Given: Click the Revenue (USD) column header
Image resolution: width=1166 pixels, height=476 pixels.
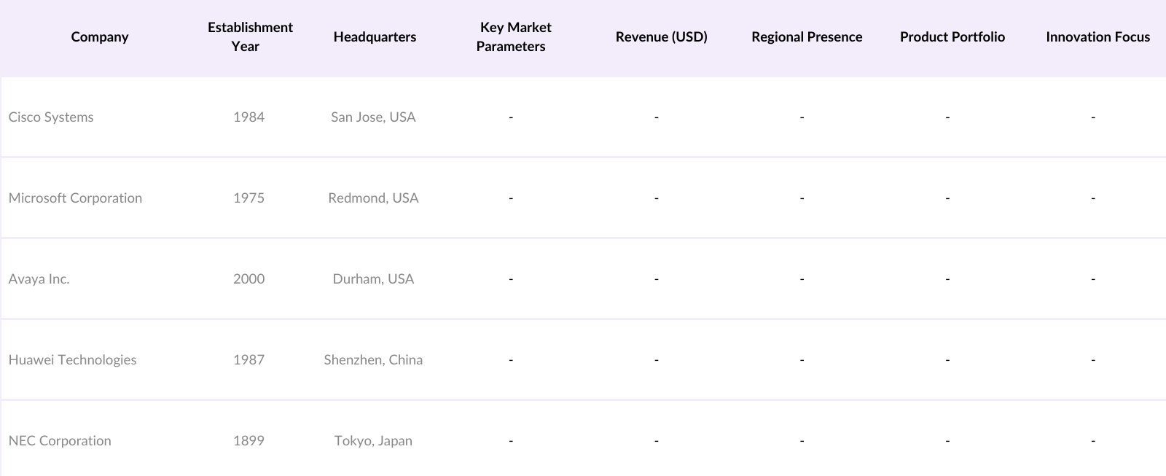Looking at the screenshot, I should [661, 37].
